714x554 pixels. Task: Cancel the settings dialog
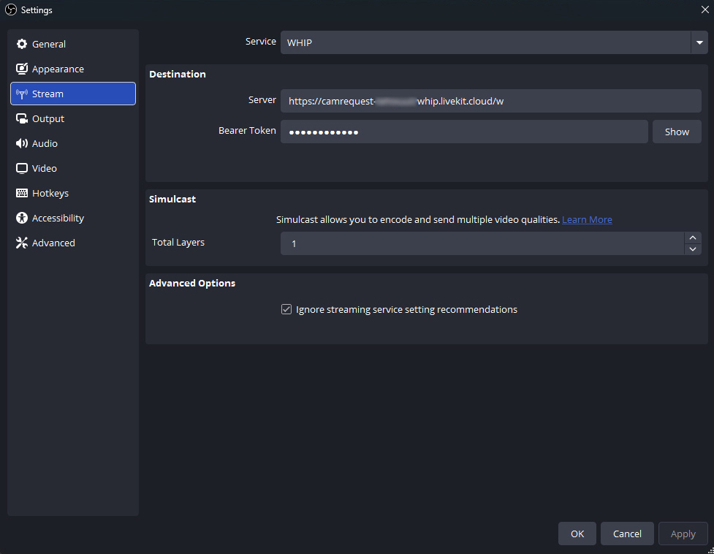pos(627,534)
